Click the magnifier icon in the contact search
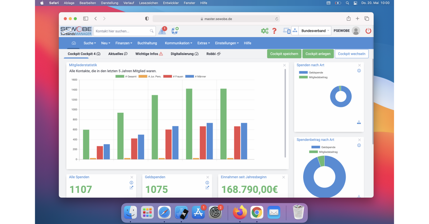 tap(152, 31)
